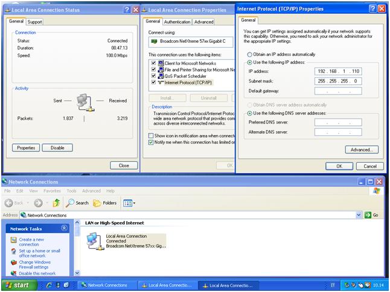Click Internet Explorer quick launch icon
This screenshot has width=390, height=292.
[x=49, y=285]
